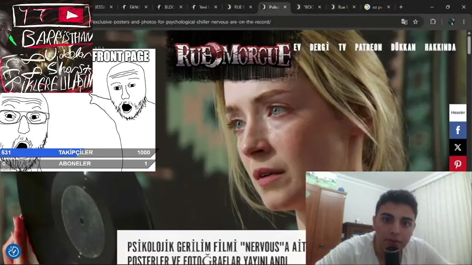The height and width of the screenshot is (265, 472).
Task: Close the FANG tab
Action: pyautogui.click(x=146, y=7)
